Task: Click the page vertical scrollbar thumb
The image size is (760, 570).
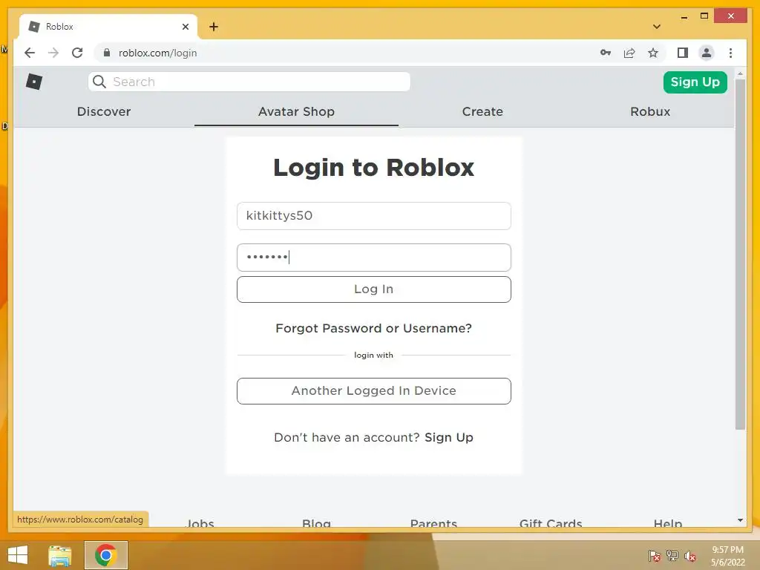Action: tap(740, 254)
